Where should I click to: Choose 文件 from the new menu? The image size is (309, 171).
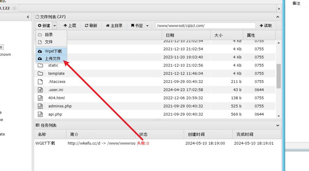(49, 42)
